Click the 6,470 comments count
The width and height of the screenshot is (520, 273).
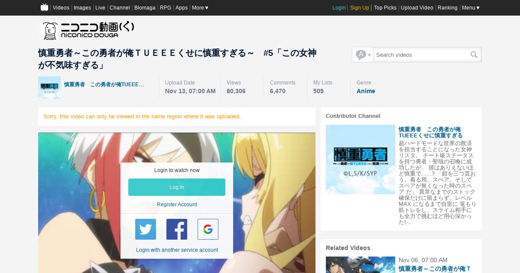click(278, 91)
